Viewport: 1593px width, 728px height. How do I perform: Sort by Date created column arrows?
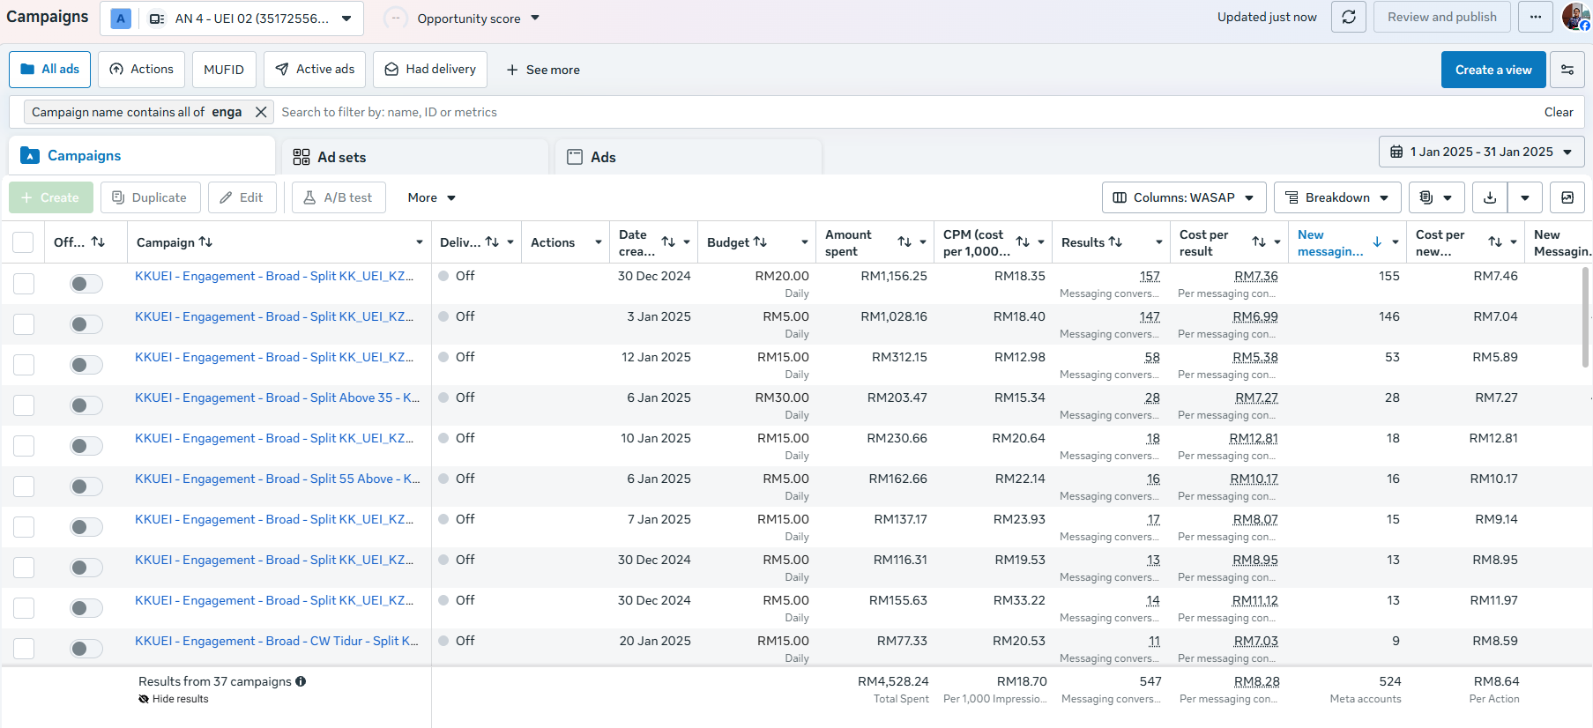click(x=668, y=242)
